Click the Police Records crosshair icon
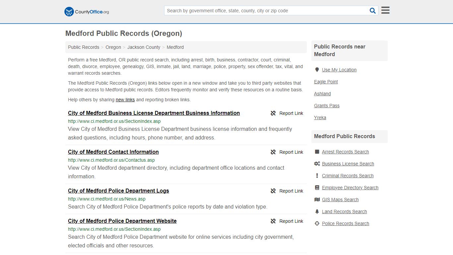The width and height of the screenshot is (453, 255). pos(317,223)
